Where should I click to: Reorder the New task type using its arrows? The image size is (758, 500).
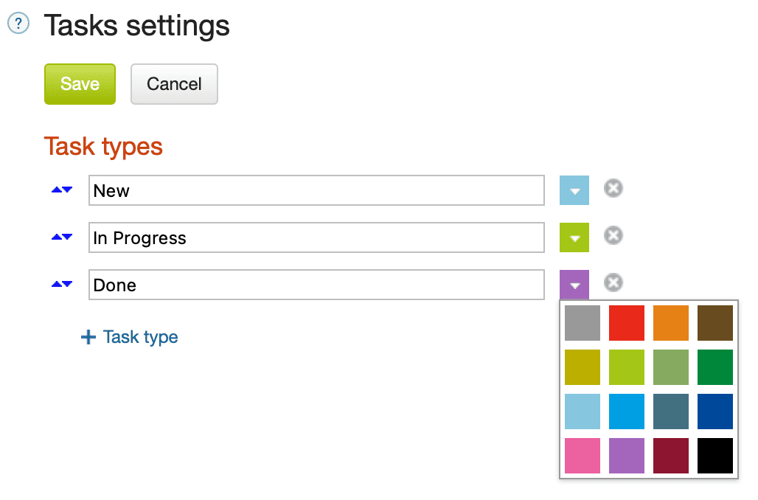point(61,190)
